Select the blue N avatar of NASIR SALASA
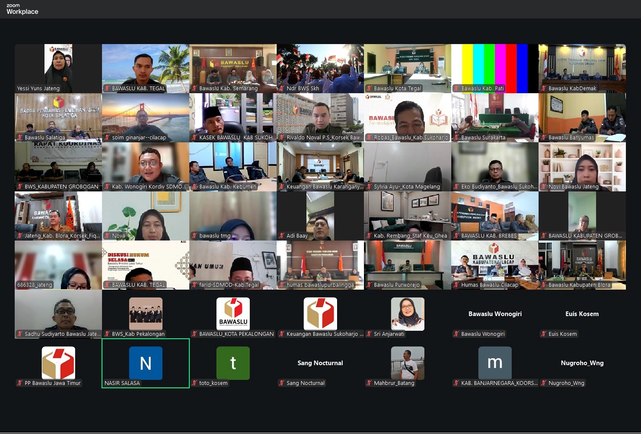 [x=146, y=363]
